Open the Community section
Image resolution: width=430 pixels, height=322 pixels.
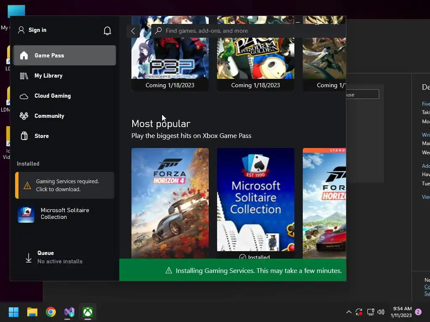(x=65, y=116)
